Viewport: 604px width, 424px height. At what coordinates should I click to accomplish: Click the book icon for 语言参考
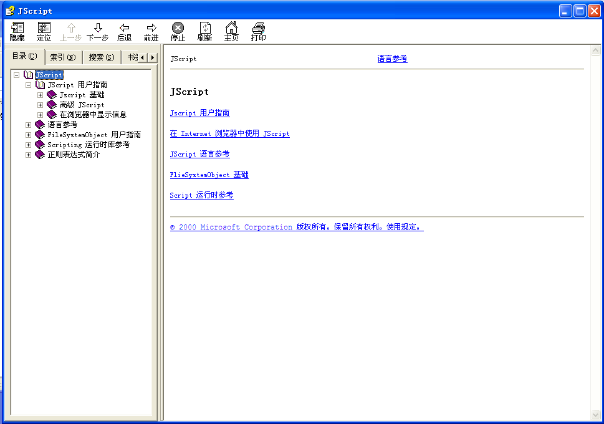pos(40,125)
